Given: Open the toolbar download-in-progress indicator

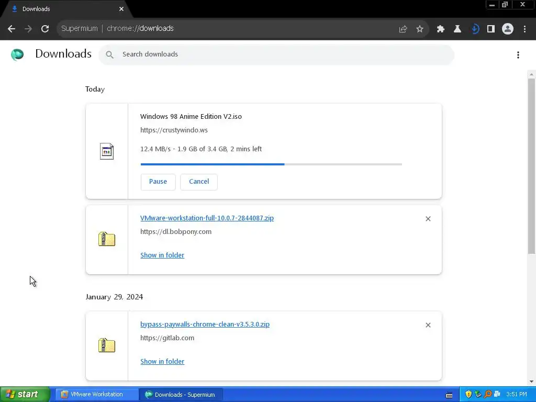Looking at the screenshot, I should point(474,29).
